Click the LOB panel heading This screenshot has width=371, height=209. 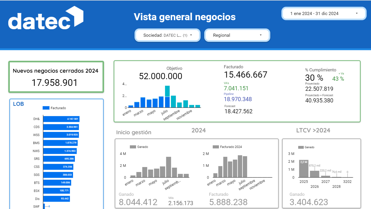point(19,104)
